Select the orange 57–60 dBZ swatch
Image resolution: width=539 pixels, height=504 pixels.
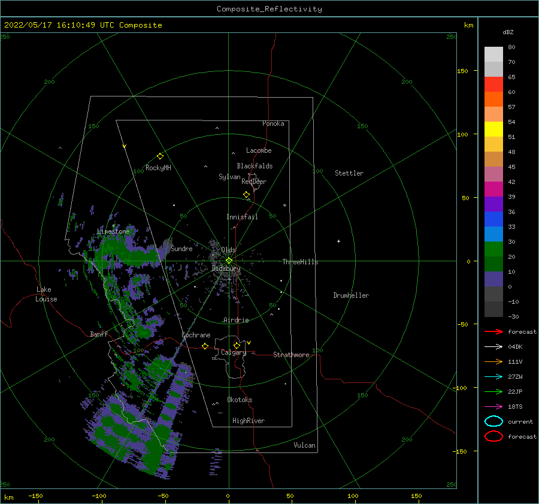[493, 99]
